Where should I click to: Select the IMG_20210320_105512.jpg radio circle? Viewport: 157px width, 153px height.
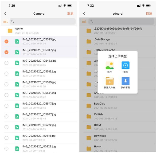point(6,74)
